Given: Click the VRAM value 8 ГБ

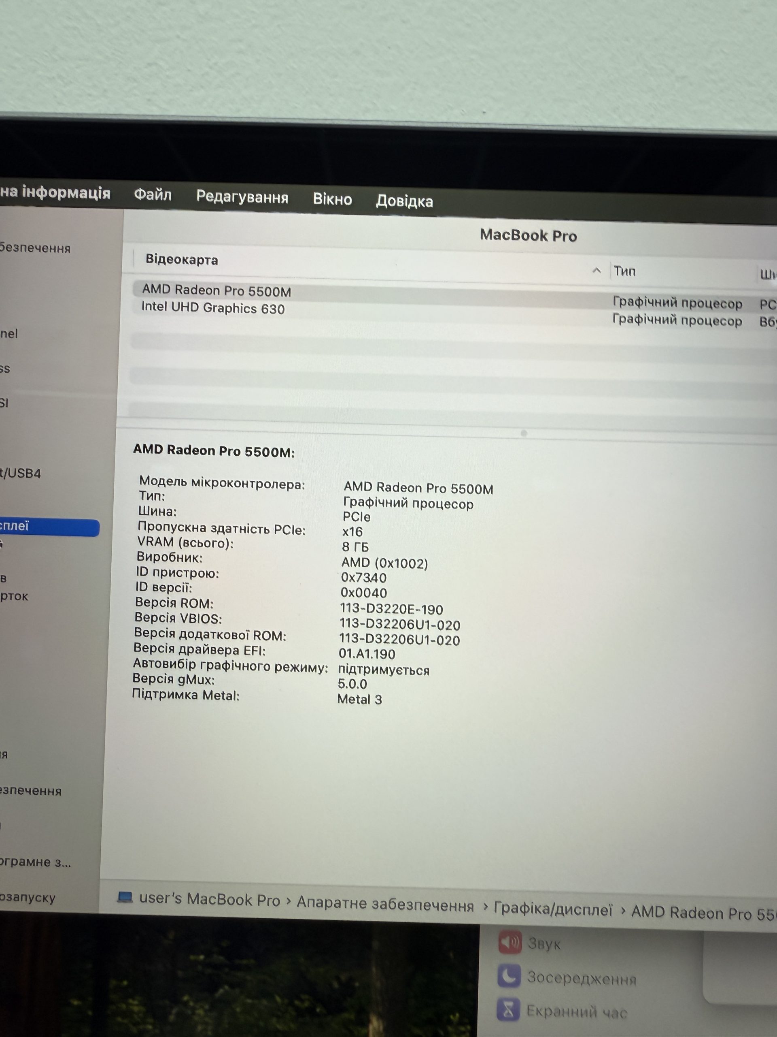Looking at the screenshot, I should [x=355, y=546].
